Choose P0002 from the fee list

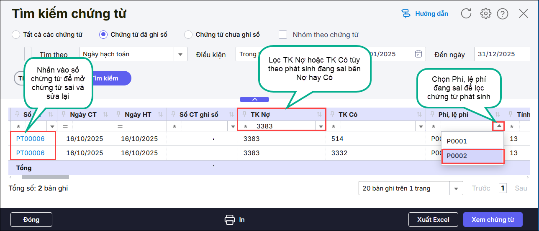coord(472,156)
